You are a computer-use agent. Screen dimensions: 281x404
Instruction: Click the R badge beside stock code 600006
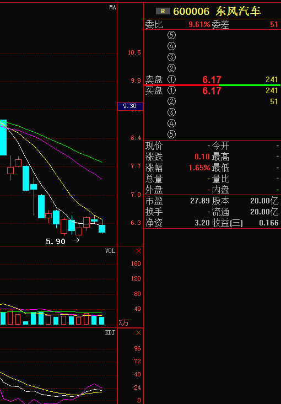[163, 12]
